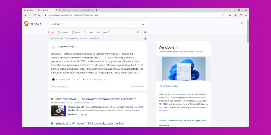Click the 'Published: 2 days ago' text
Viewport: 271px width, 135px height.
[78, 114]
